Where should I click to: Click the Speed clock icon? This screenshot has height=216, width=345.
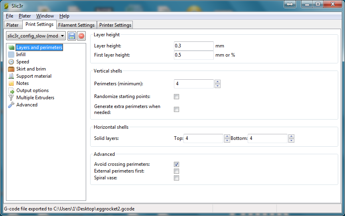11,62
